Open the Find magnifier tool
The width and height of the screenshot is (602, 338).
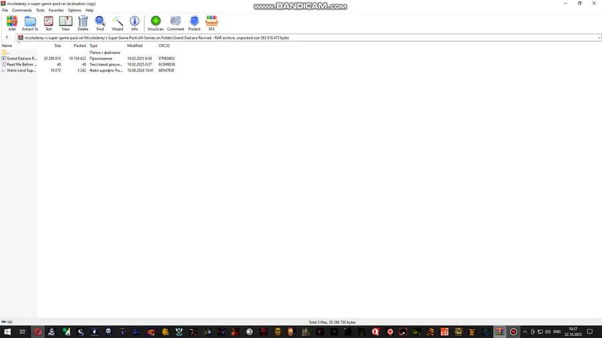point(100,23)
